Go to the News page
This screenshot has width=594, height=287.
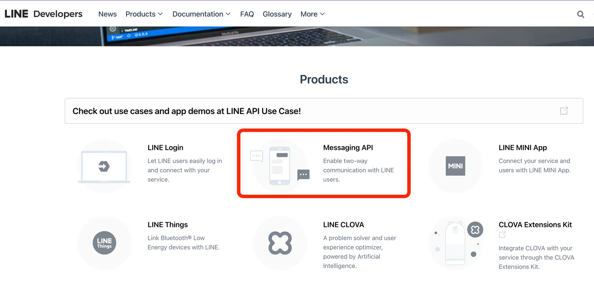[107, 14]
